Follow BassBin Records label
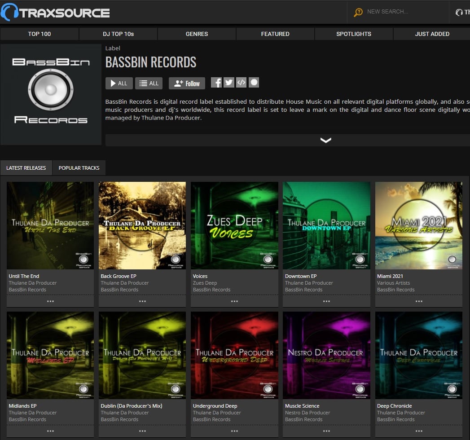This screenshot has width=470, height=440. point(187,84)
